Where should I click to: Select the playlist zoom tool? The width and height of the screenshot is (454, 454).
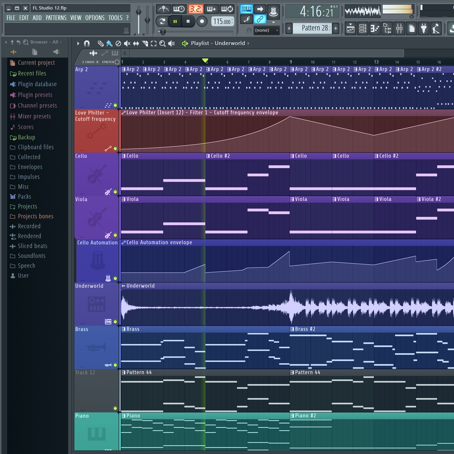[x=162, y=43]
